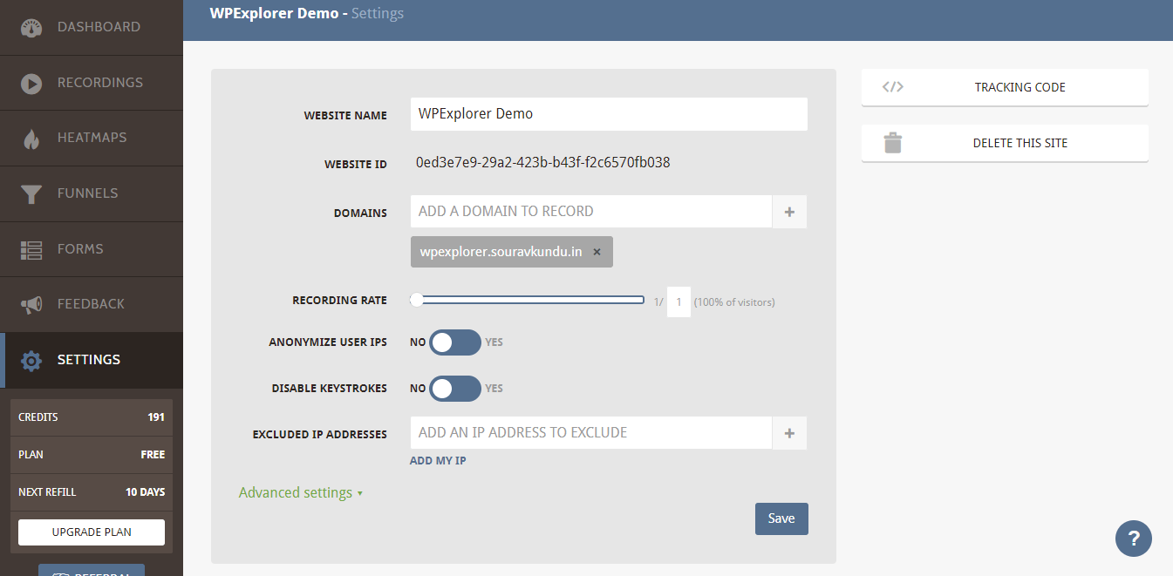Open the Dashboard menu item

coord(92,28)
